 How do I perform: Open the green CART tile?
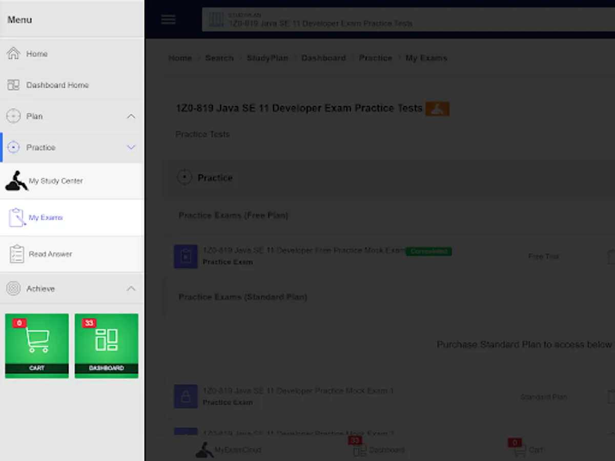click(37, 346)
